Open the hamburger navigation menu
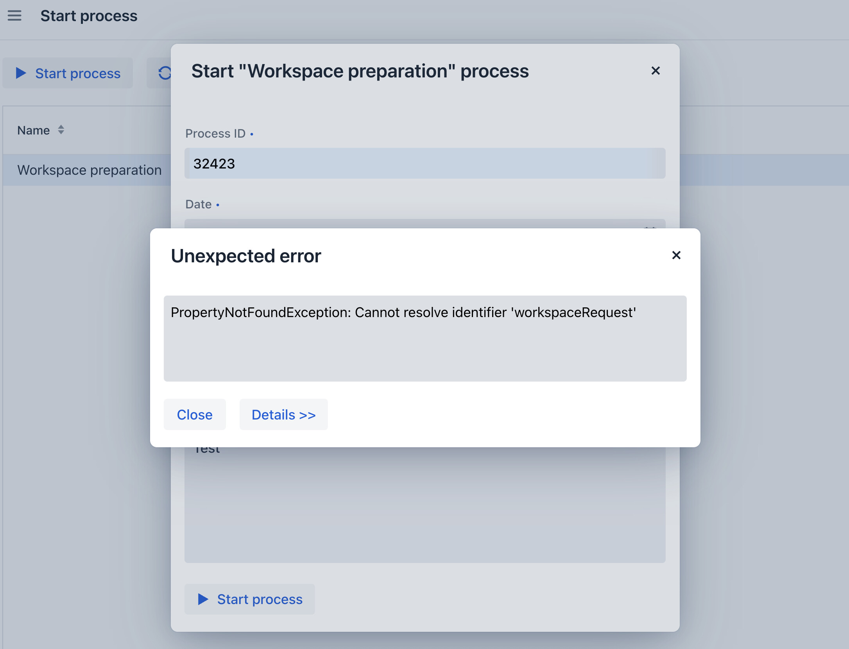849x649 pixels. point(14,16)
